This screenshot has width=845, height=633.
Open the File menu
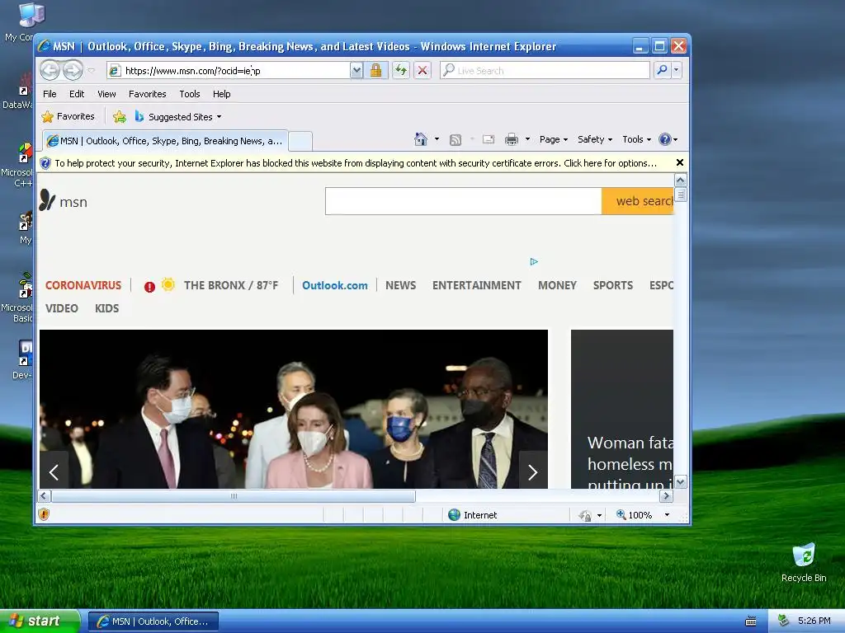tap(50, 94)
